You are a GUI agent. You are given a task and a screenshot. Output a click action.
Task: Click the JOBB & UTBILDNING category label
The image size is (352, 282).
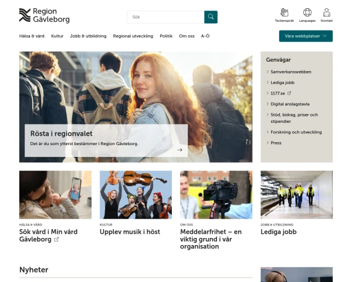click(277, 224)
